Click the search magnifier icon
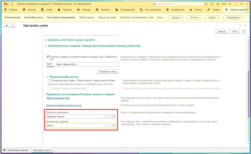Screen dimensions: 251x154 pyautogui.click(x=154, y=4)
